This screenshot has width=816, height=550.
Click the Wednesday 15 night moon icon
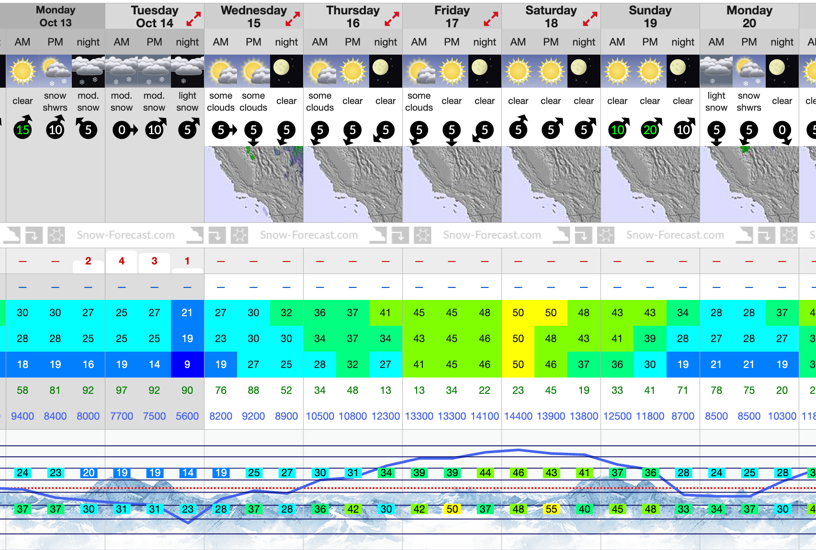point(286,71)
